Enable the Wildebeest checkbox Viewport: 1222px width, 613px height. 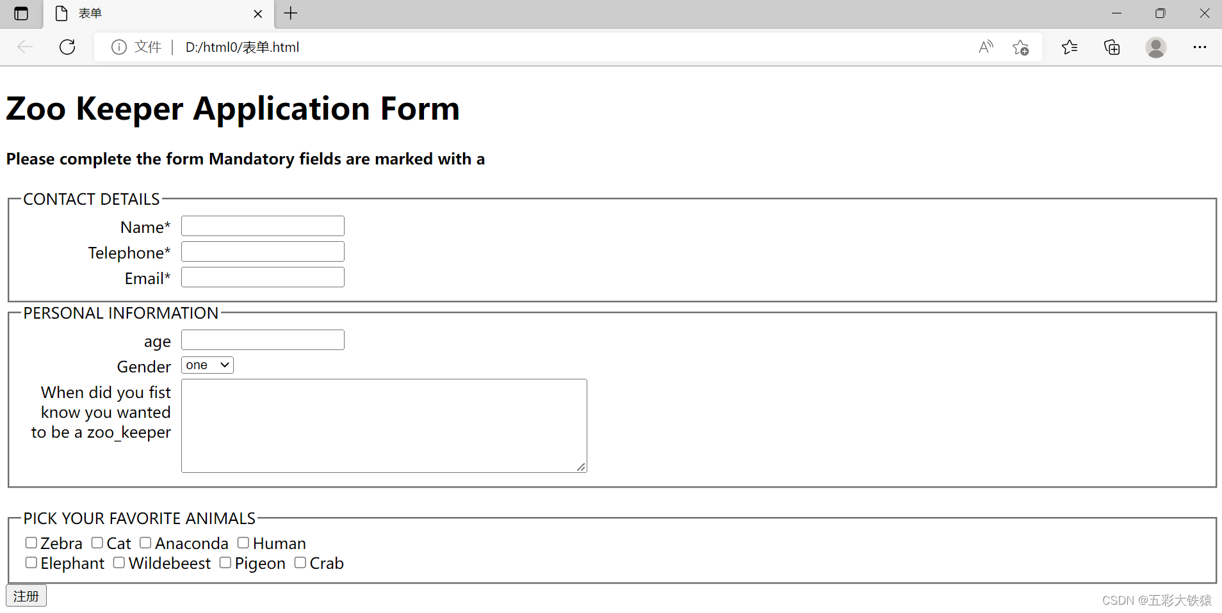click(119, 563)
